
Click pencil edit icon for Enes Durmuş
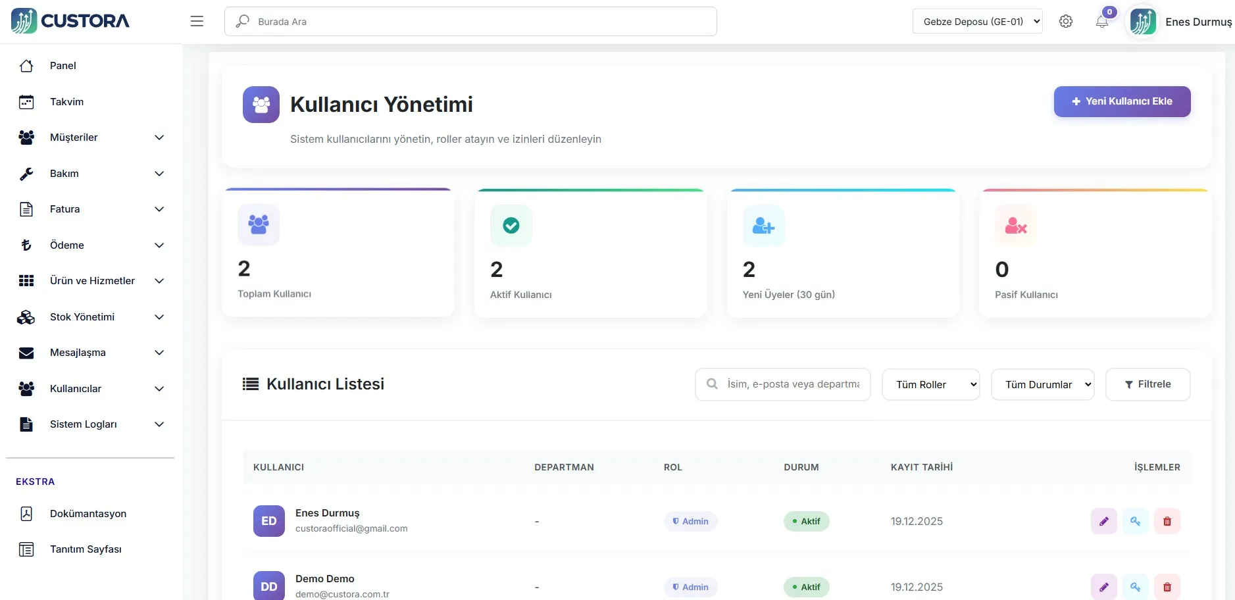click(x=1103, y=521)
